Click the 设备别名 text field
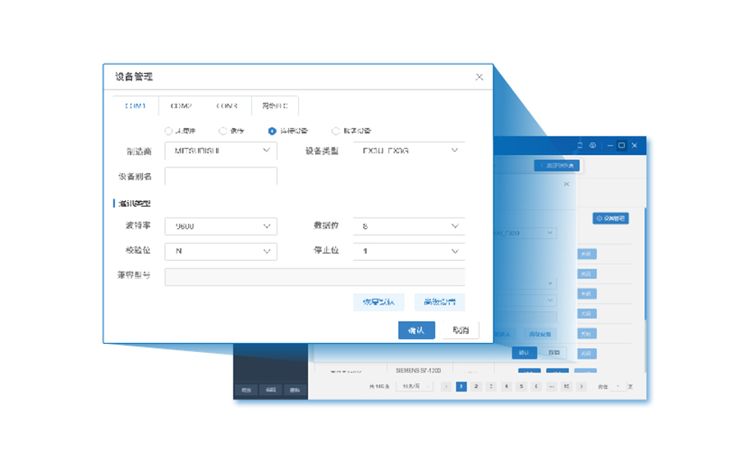Image resolution: width=739 pixels, height=458 pixels. [x=220, y=176]
